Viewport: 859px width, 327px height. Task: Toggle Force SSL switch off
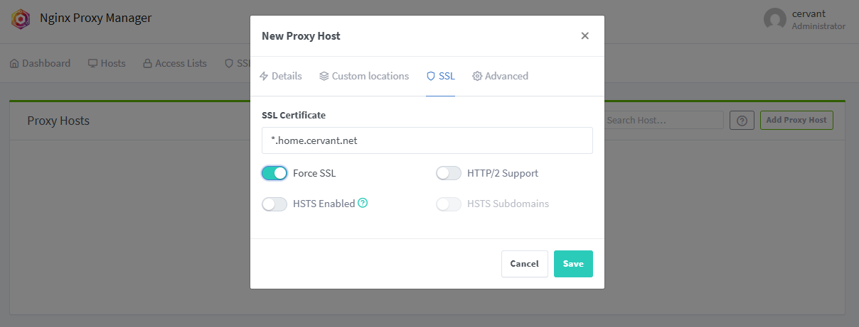tap(274, 173)
